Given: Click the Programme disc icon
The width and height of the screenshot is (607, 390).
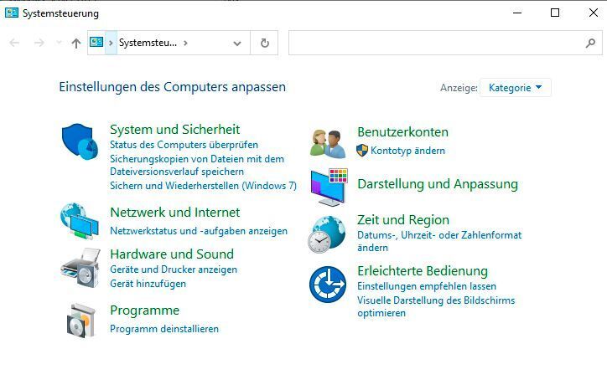Looking at the screenshot, I should [x=80, y=321].
